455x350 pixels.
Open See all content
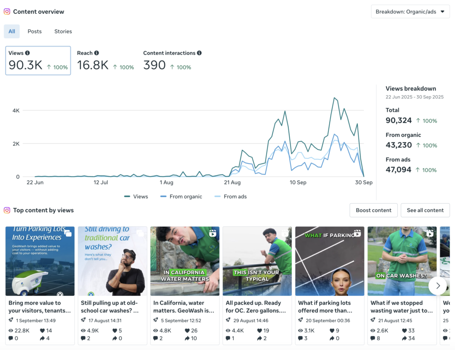tap(425, 210)
